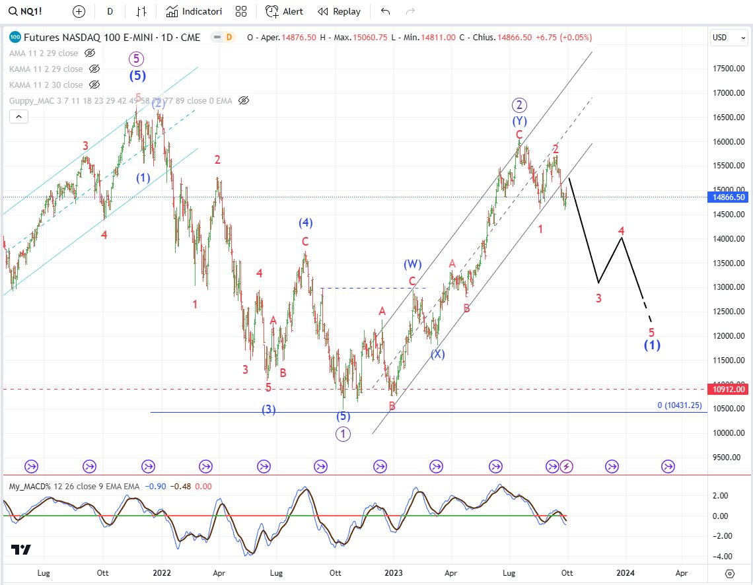
Task: Click the 2024 label on time axis
Action: pos(626,572)
